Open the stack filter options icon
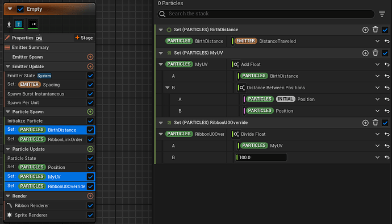 pos(382,14)
